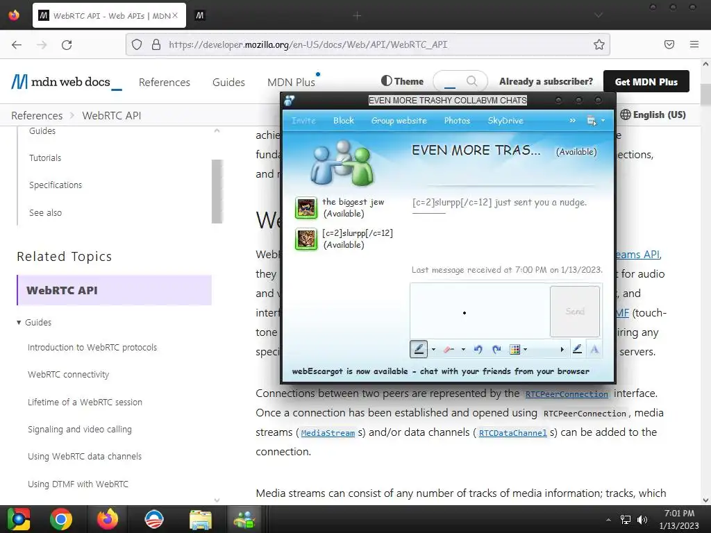Click the mdn web docs logo
This screenshot has width=711, height=533.
[66, 82]
